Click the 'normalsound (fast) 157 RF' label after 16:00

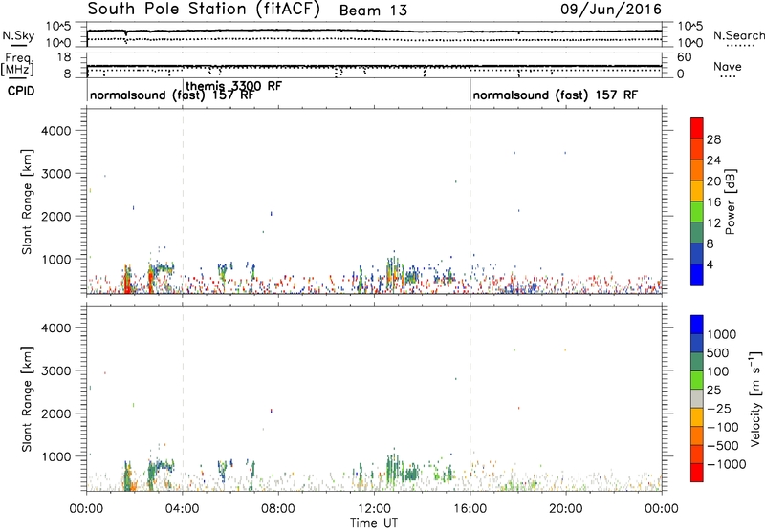pyautogui.click(x=555, y=95)
